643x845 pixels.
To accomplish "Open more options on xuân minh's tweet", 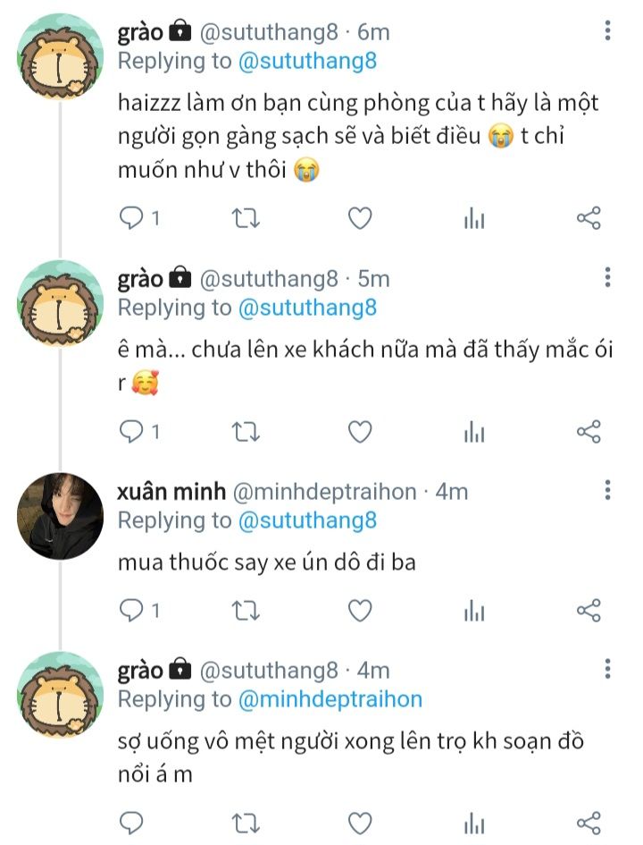I will (608, 491).
